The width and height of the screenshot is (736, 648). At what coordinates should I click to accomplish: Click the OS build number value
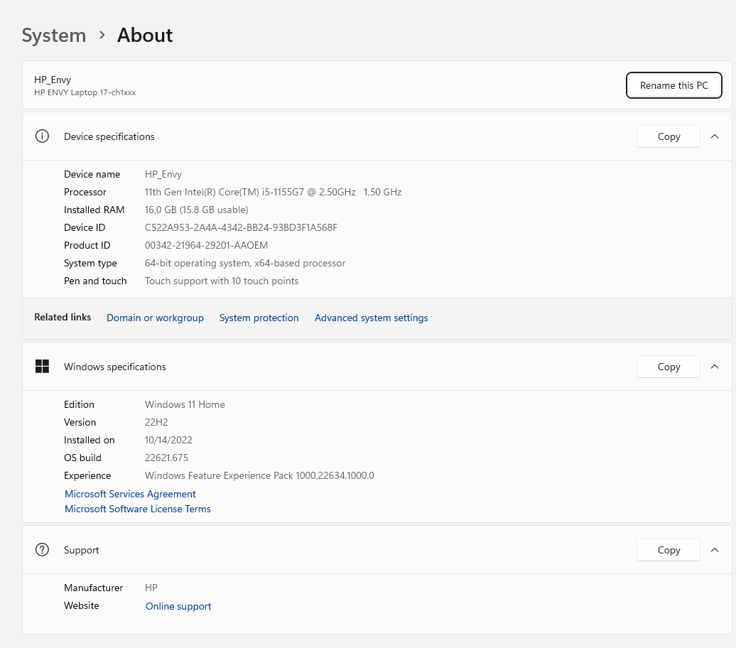(x=166, y=458)
